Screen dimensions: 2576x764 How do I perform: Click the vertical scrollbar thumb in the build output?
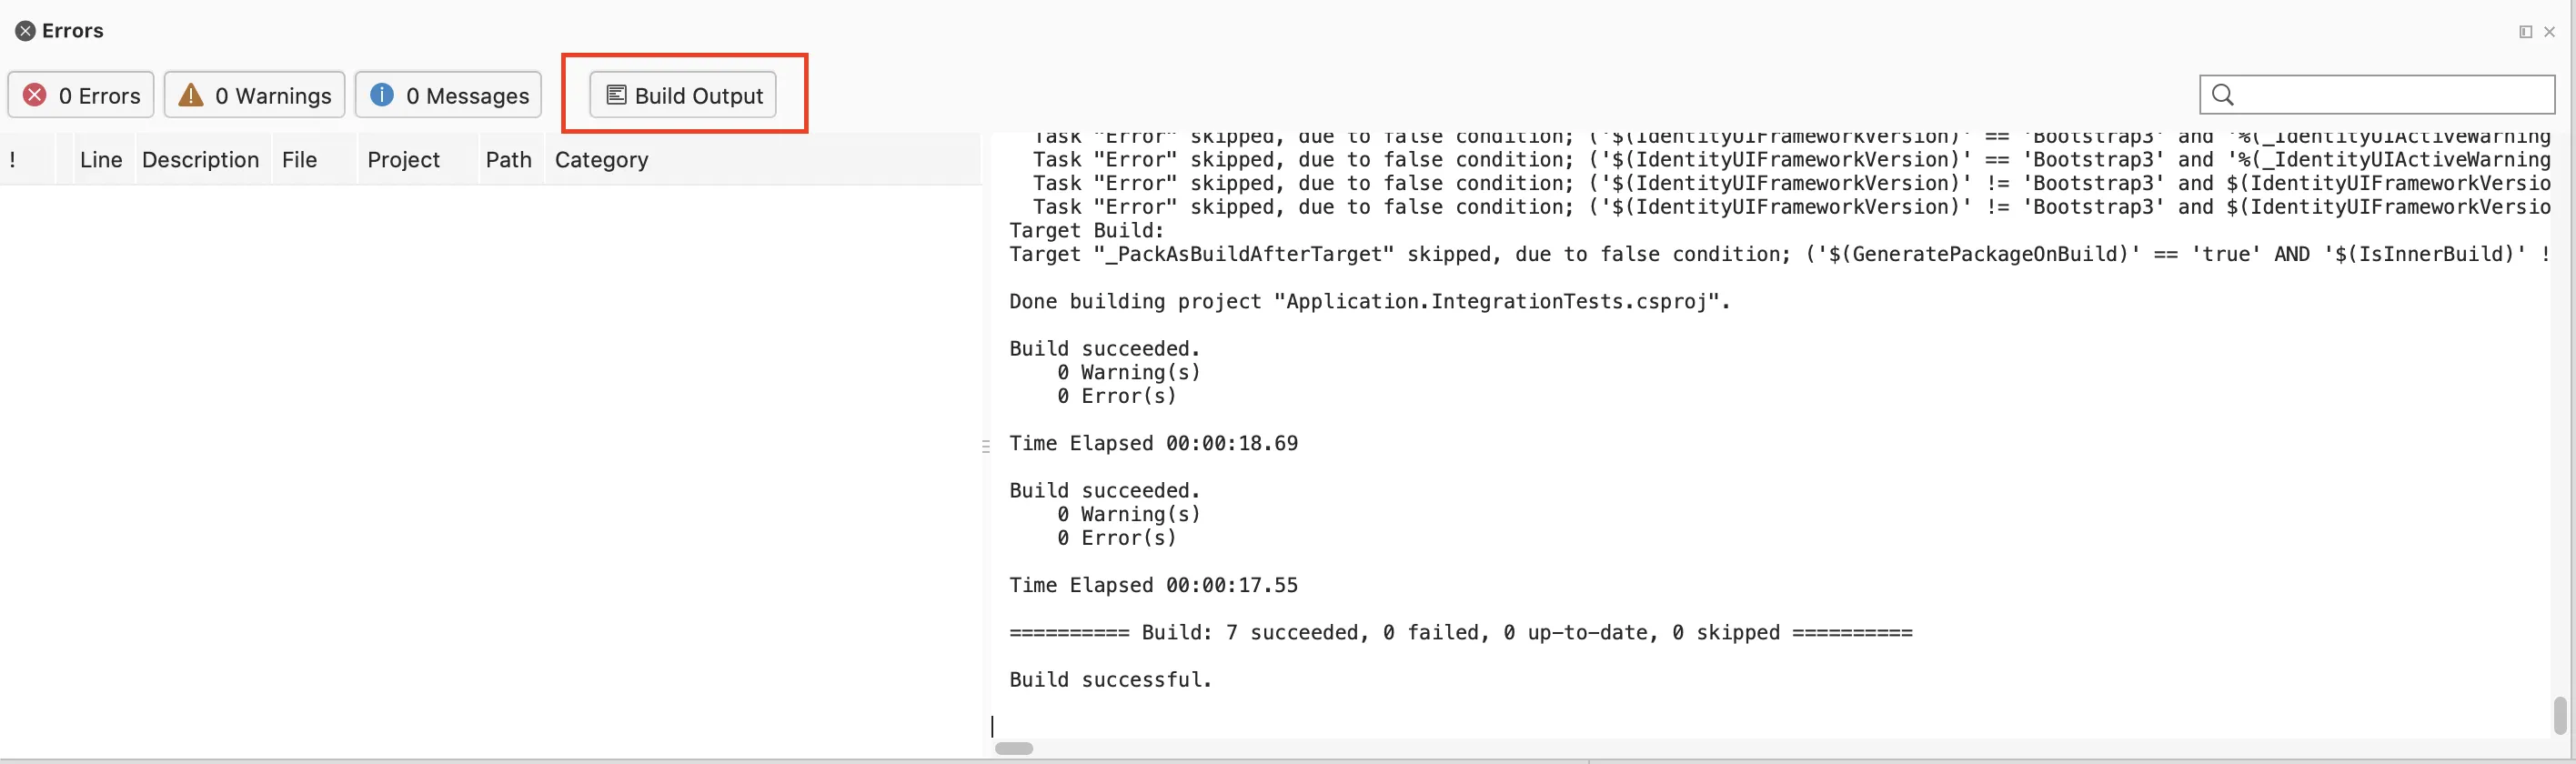coord(2559,715)
